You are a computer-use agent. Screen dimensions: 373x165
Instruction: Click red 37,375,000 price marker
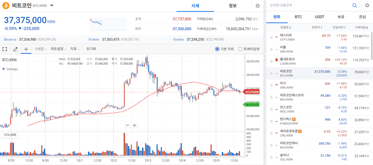[251, 92]
